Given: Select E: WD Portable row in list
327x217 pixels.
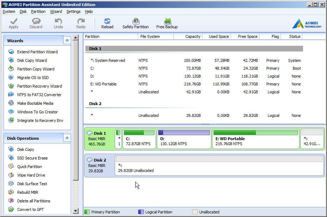Looking at the screenshot, I should [194, 84].
